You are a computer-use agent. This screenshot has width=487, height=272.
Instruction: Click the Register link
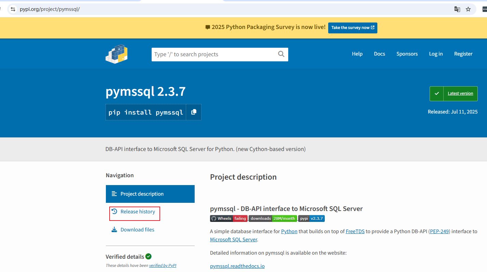click(463, 54)
